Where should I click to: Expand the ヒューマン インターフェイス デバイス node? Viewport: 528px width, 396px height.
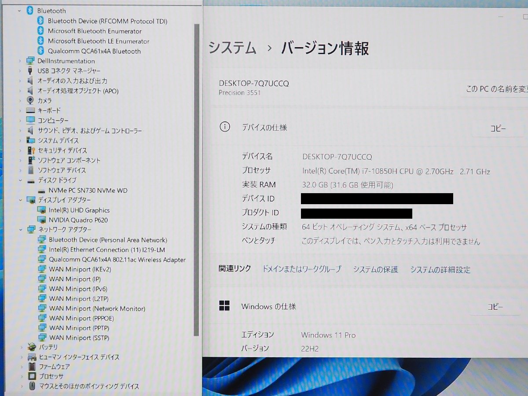click(21, 357)
